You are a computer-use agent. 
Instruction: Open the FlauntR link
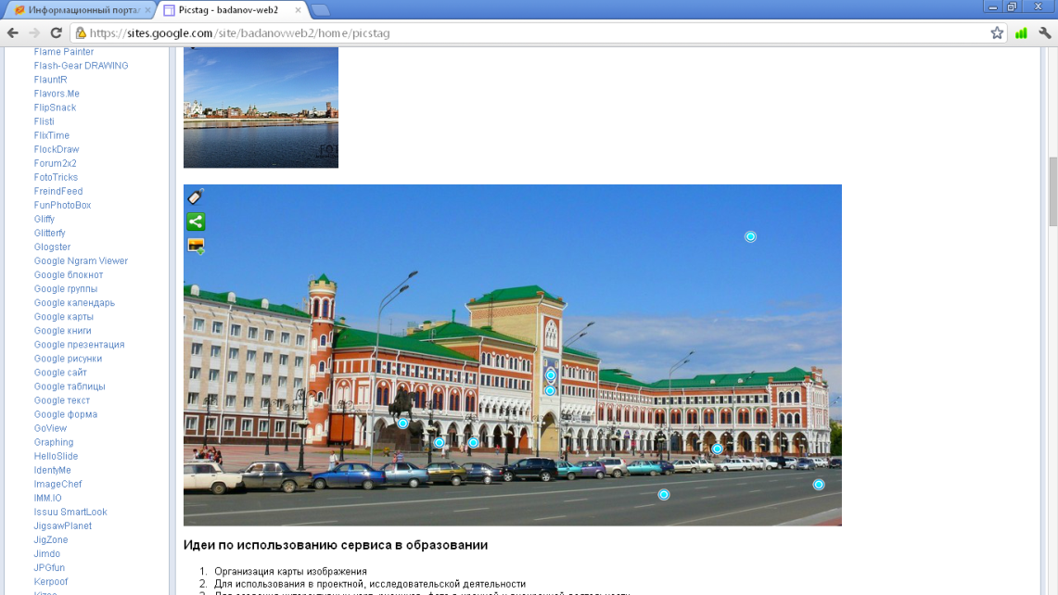(51, 80)
